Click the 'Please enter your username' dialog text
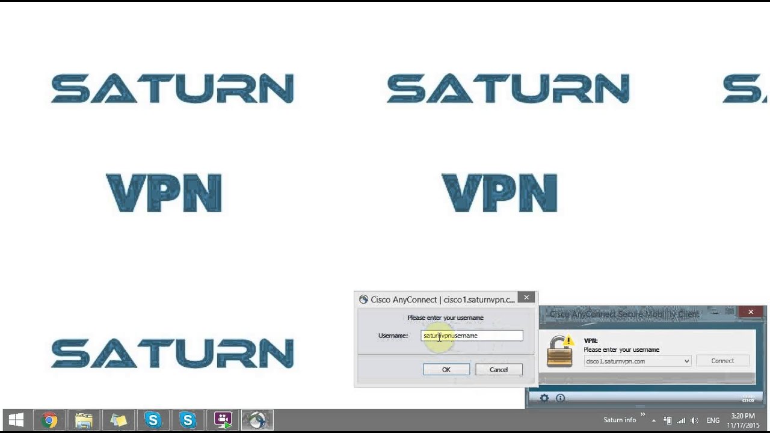Image resolution: width=770 pixels, height=433 pixels. click(446, 318)
